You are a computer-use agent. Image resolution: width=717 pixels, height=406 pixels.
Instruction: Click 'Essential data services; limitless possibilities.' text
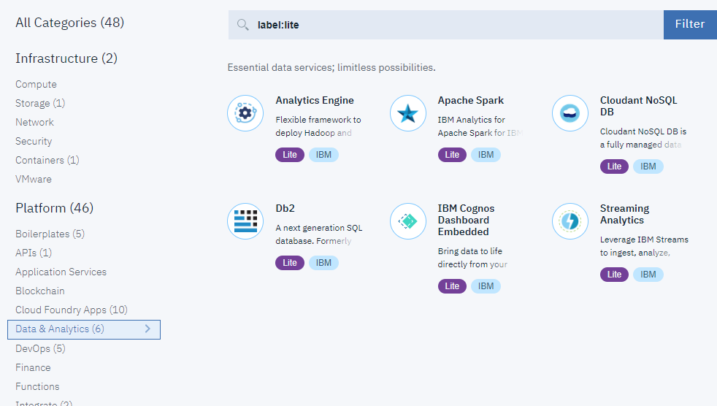(331, 68)
